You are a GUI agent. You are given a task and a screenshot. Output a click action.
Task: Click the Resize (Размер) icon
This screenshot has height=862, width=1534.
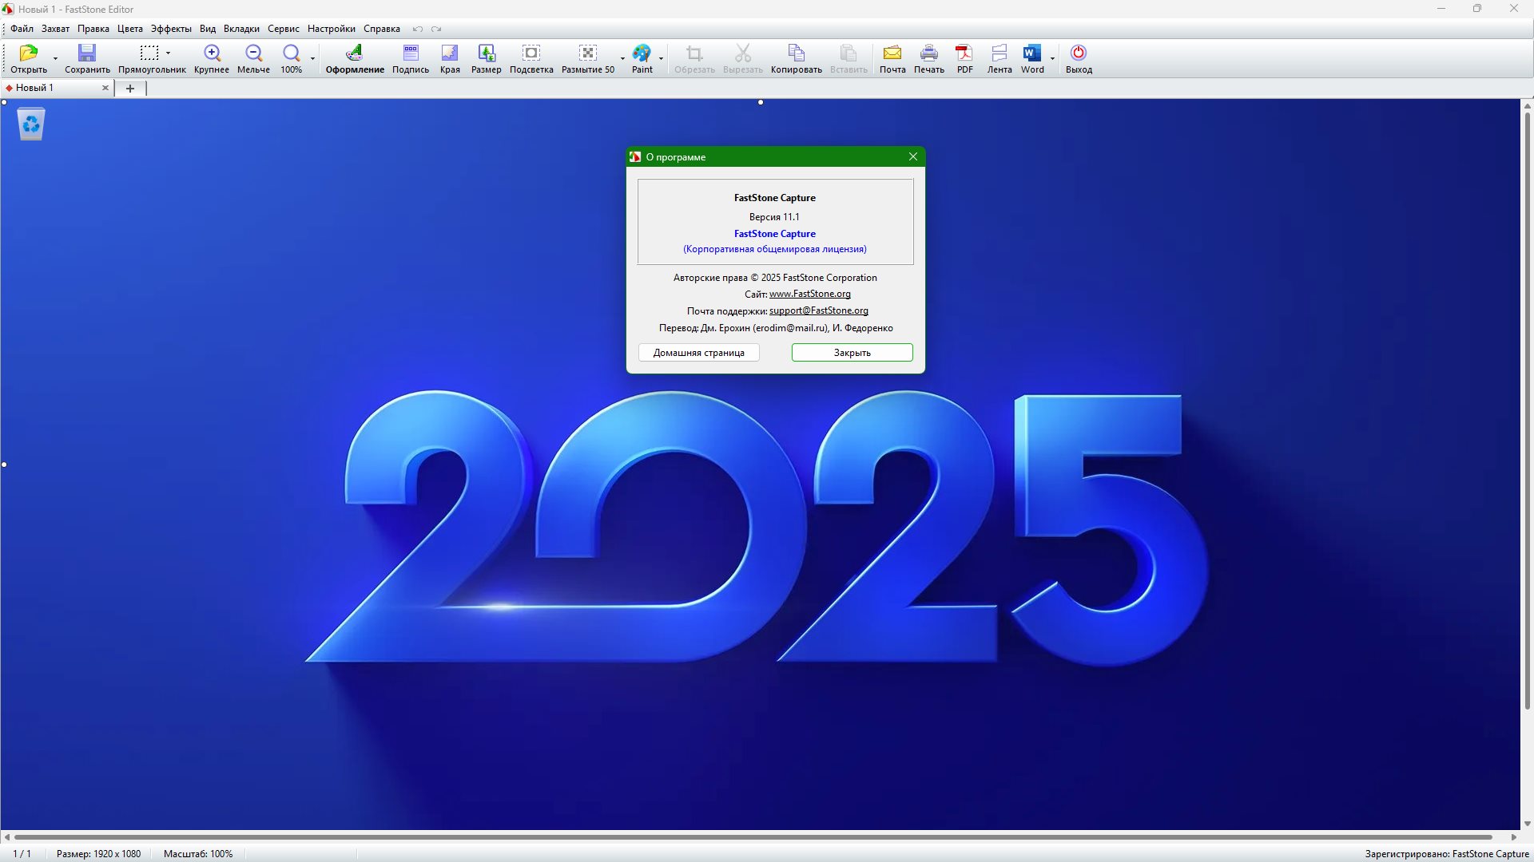coord(486,53)
